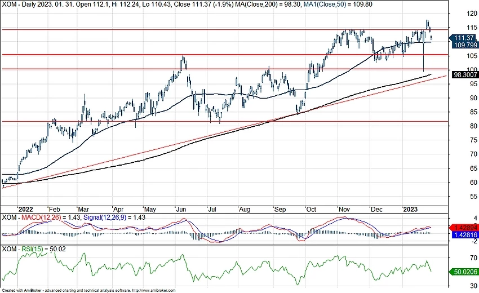Click the Apr month label on time axis
The image size is (479, 293).
pyautogui.click(x=118, y=209)
